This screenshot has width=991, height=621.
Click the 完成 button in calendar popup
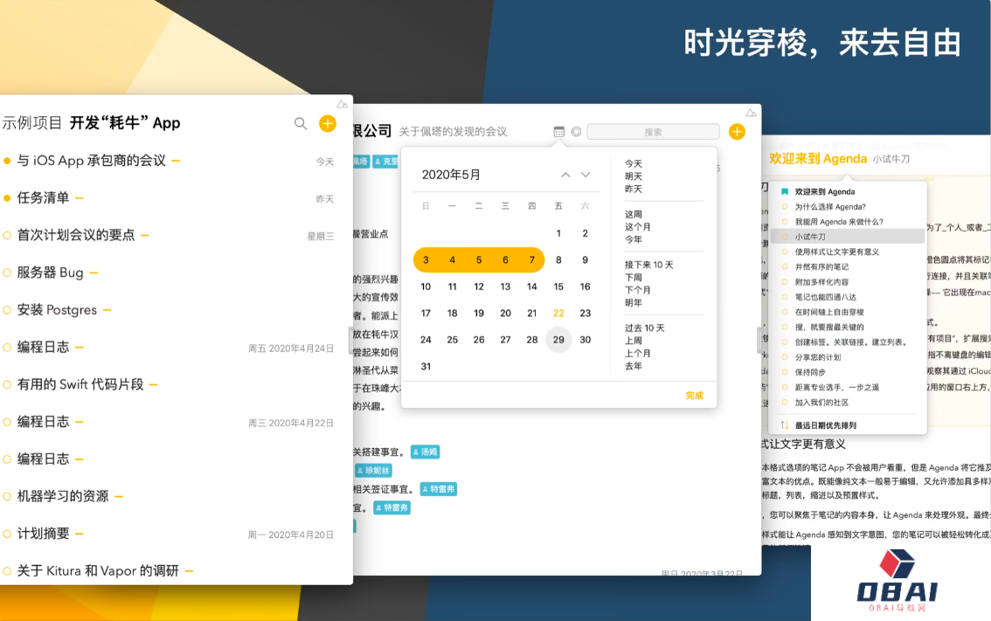point(694,396)
